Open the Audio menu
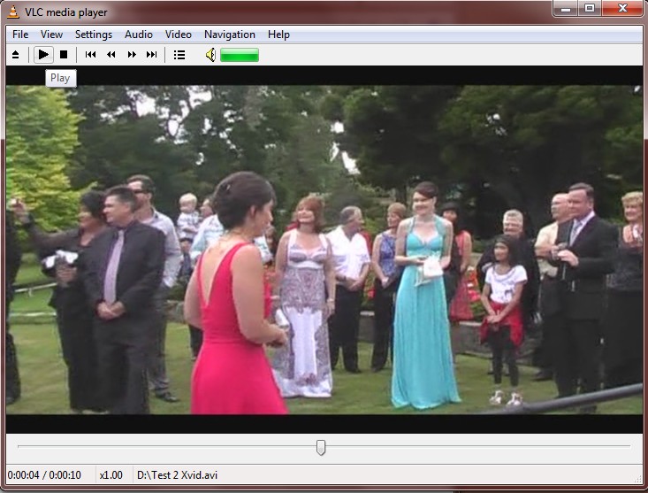648x493 pixels. (x=139, y=35)
